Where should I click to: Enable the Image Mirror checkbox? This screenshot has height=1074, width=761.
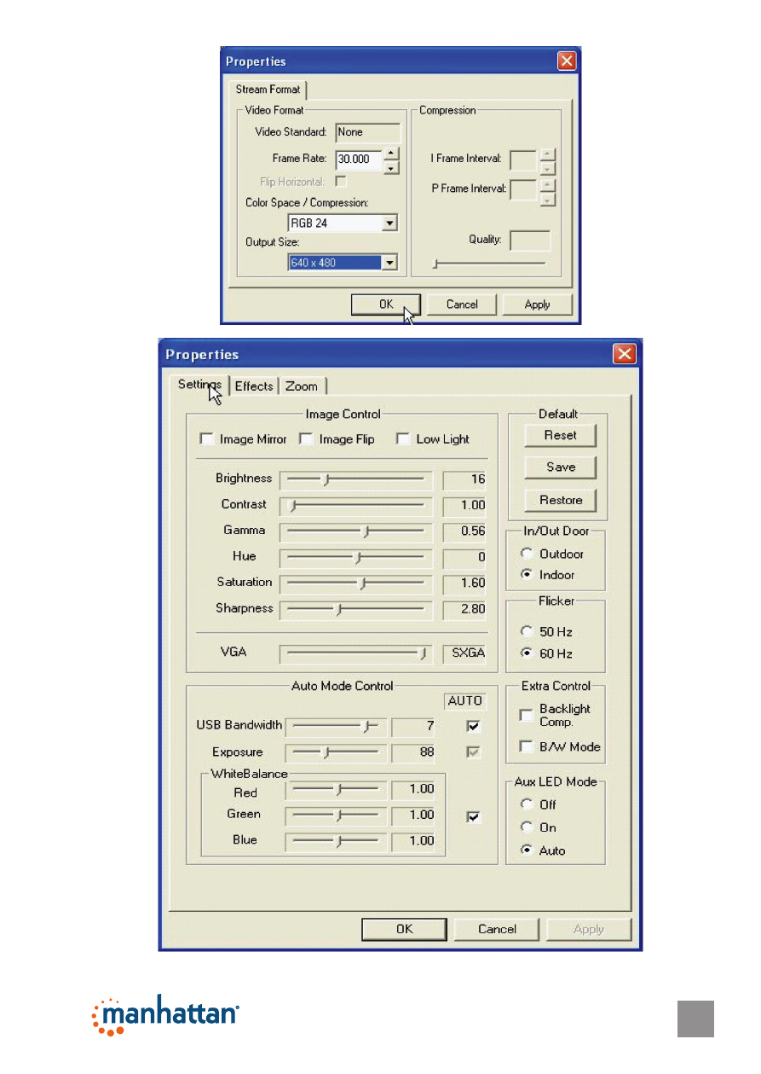206,439
